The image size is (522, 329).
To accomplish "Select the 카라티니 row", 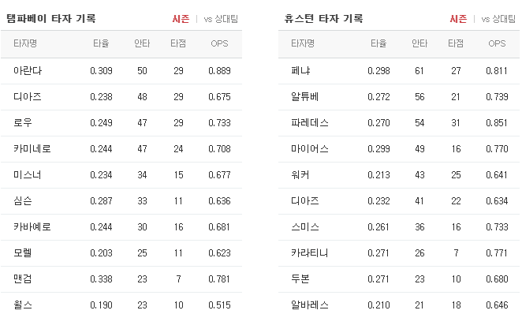I will click(x=399, y=253).
